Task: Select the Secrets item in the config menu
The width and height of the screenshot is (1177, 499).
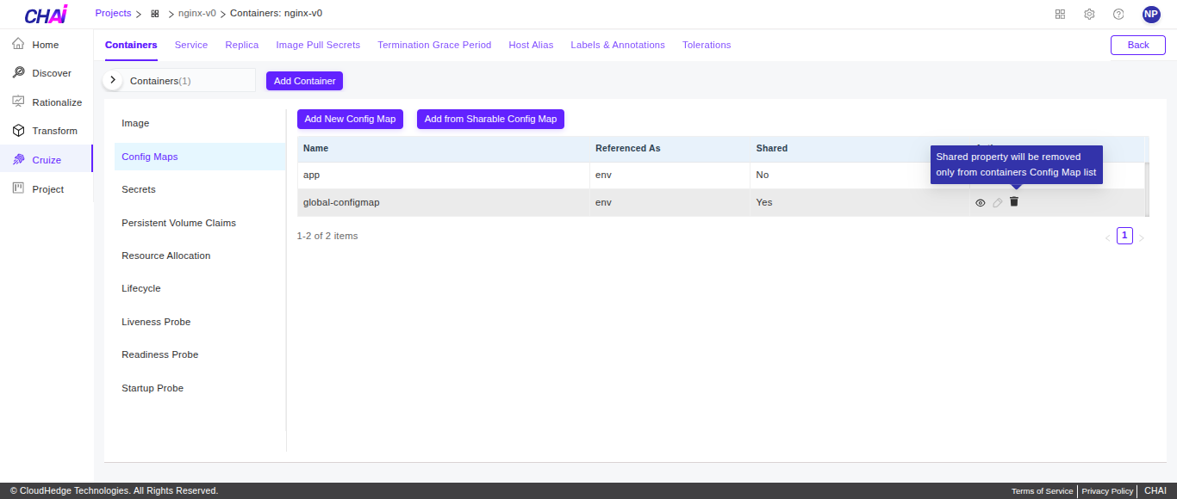Action: point(138,188)
